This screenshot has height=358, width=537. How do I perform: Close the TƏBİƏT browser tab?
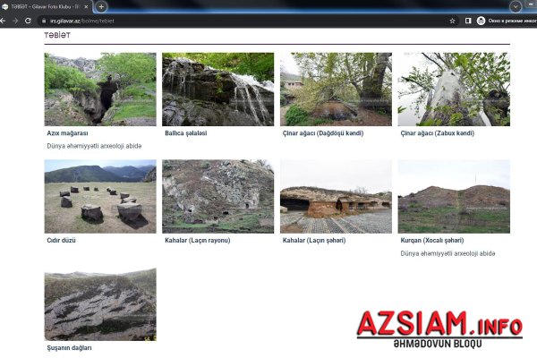click(x=86, y=6)
